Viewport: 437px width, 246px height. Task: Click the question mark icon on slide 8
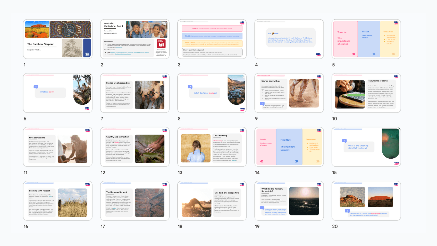point(190,87)
